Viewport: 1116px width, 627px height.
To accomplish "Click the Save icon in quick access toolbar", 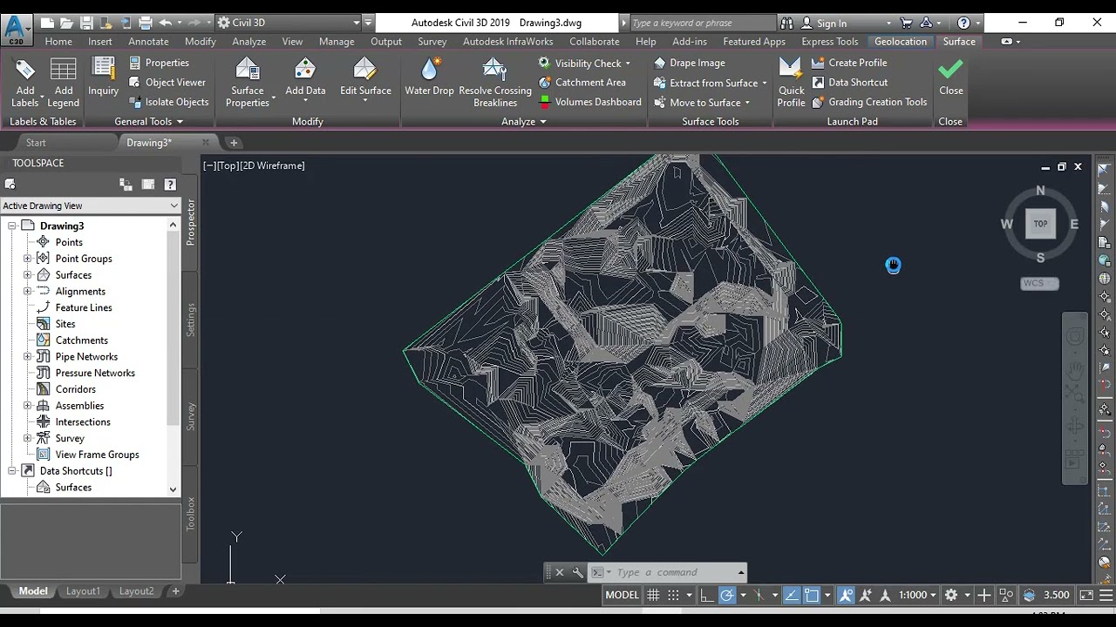I will pyautogui.click(x=85, y=23).
